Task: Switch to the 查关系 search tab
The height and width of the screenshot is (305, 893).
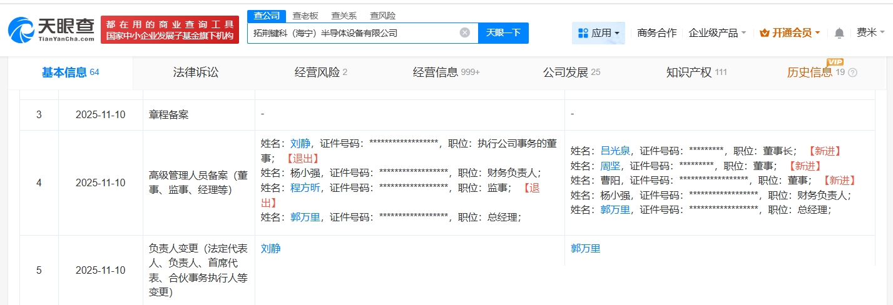Action: 344,16
